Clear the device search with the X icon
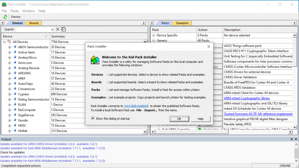 [58, 29]
